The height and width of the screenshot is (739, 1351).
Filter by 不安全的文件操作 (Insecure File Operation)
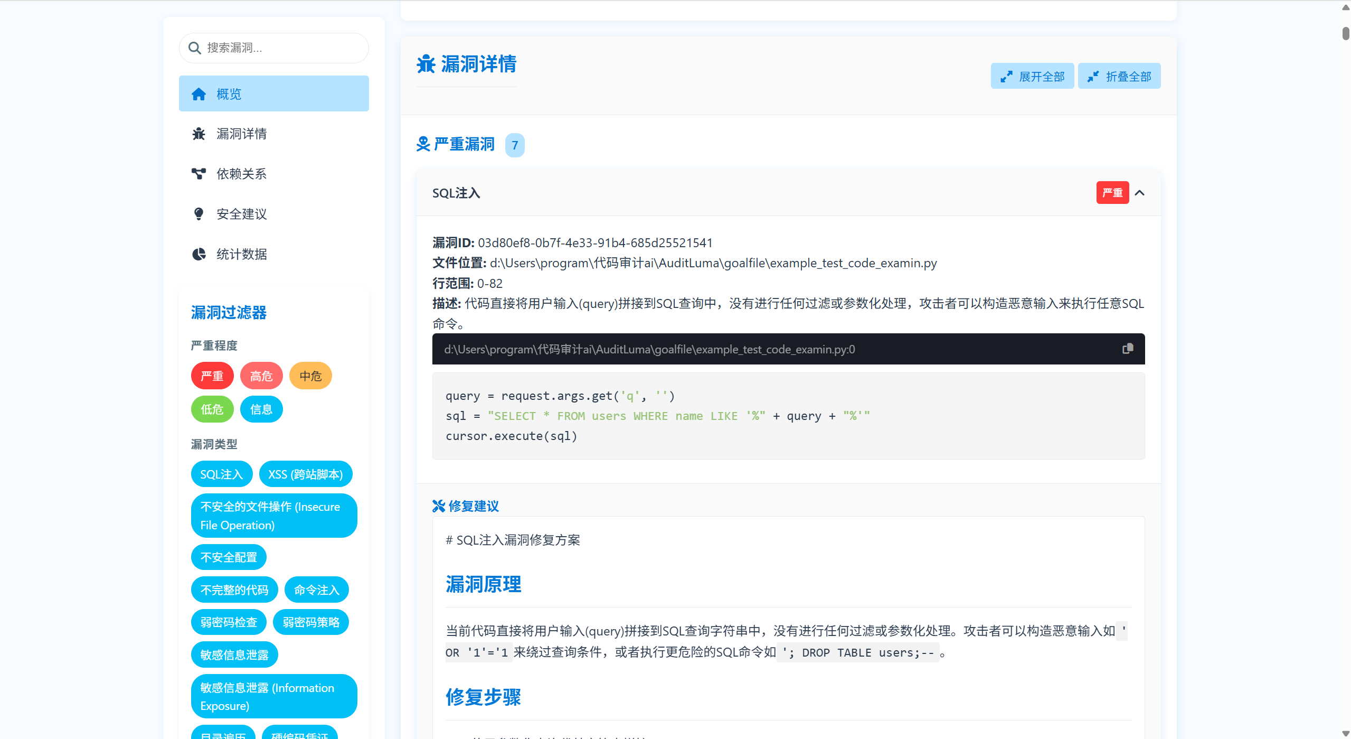point(274,516)
